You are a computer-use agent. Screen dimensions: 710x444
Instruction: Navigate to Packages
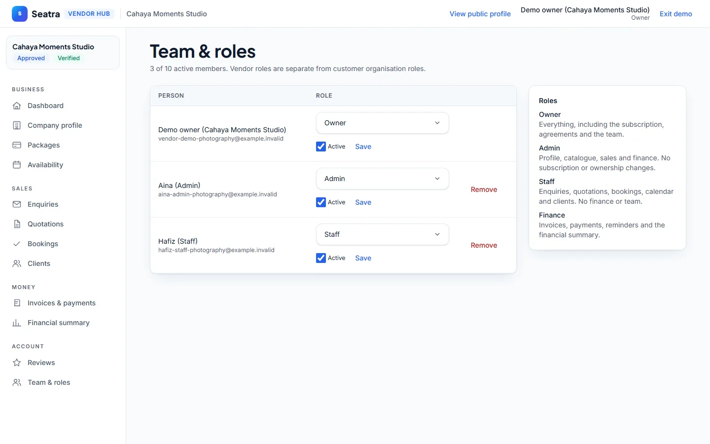click(63, 145)
